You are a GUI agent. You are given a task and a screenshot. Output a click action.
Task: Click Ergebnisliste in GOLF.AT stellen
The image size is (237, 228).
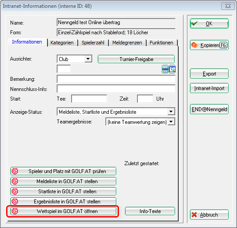coord(63,201)
